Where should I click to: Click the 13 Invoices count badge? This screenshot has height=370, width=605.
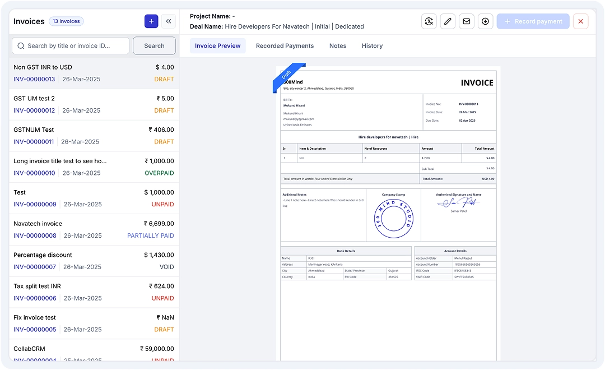(x=67, y=21)
